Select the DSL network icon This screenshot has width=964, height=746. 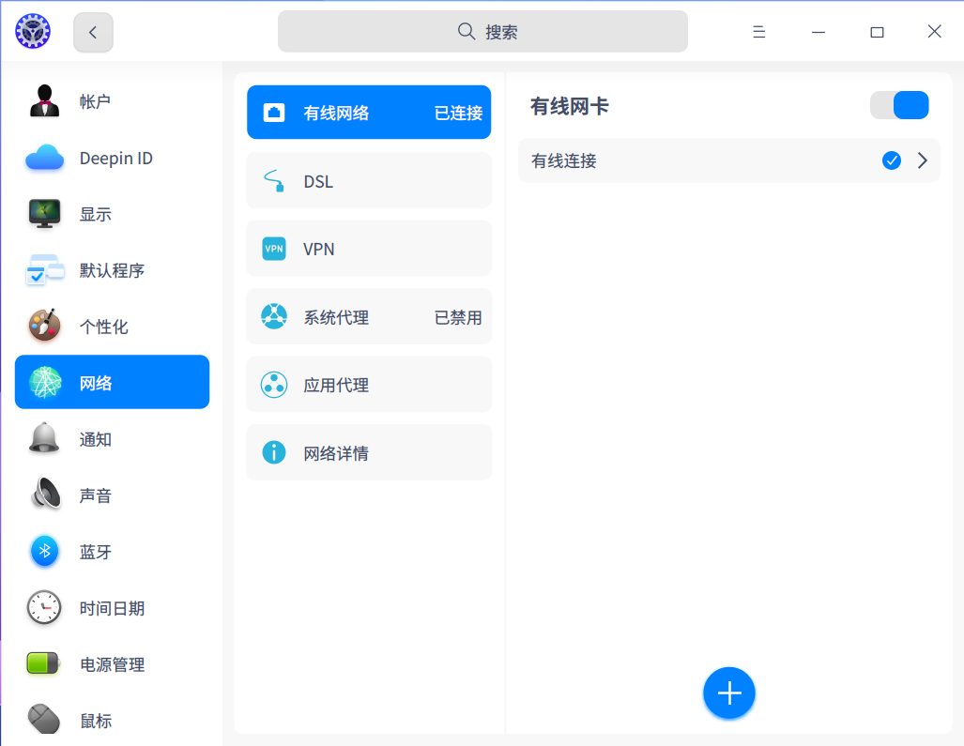point(273,180)
